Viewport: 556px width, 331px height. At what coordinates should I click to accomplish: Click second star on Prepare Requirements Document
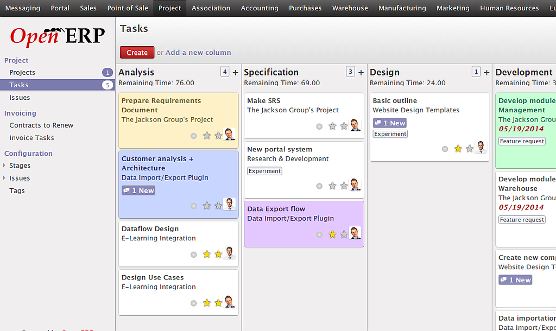[x=218, y=135]
